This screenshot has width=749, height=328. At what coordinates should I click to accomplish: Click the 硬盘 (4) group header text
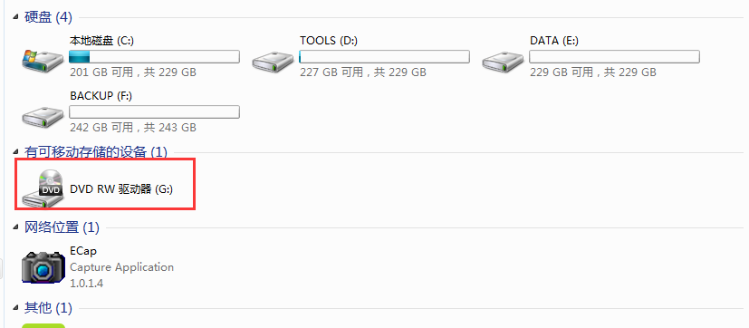tap(48, 18)
